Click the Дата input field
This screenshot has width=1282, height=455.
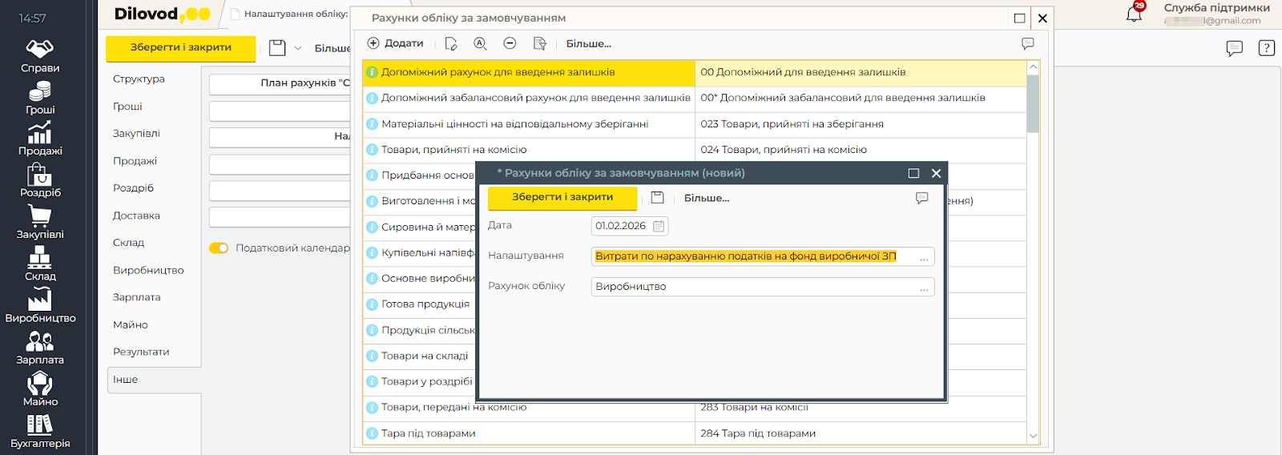pos(621,227)
